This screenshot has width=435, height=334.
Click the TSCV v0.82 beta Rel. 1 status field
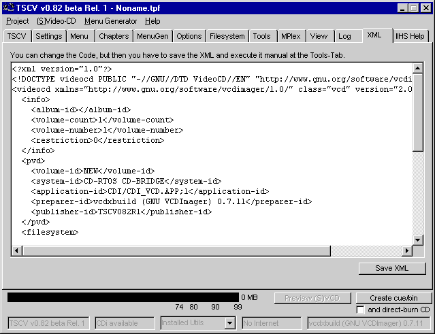point(48,323)
